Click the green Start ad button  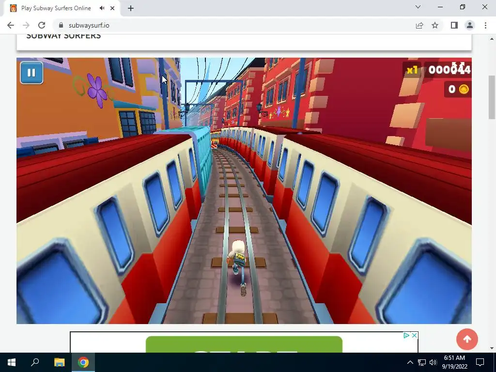(244, 344)
